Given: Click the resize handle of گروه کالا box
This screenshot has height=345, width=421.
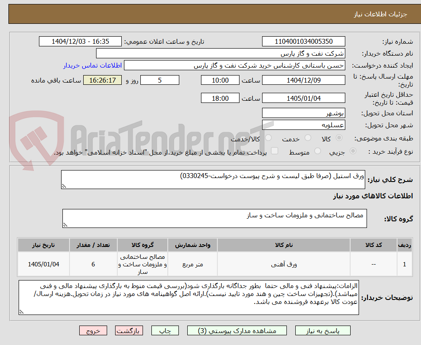Looking at the screenshot, I should 65,225.
